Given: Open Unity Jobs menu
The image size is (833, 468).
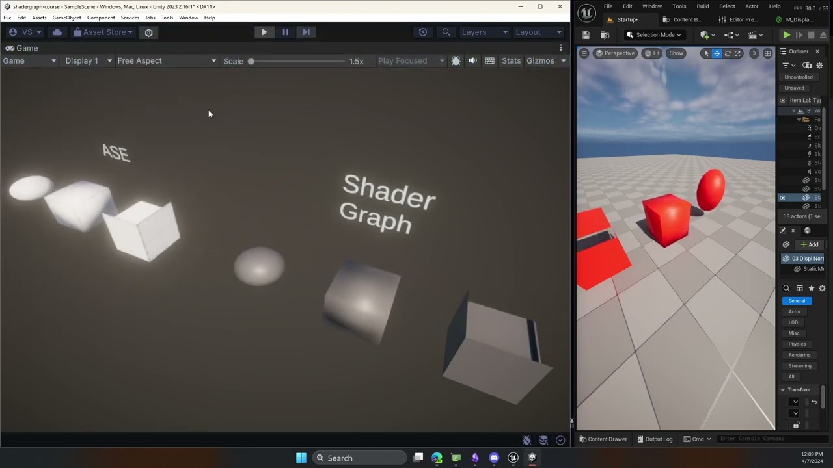Looking at the screenshot, I should tap(150, 18).
